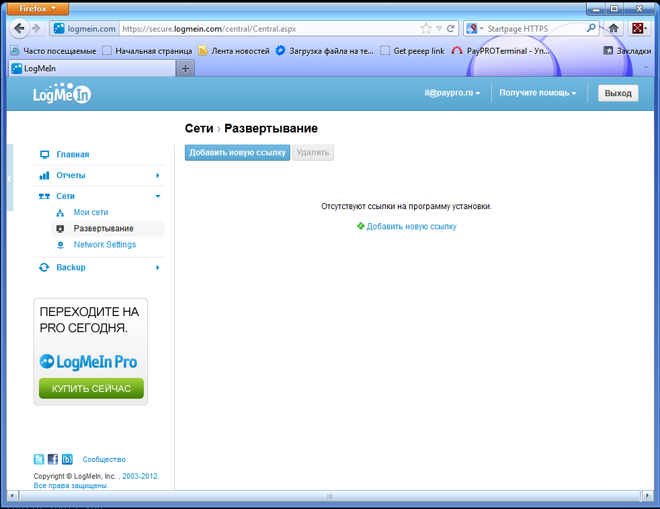Click the LogMeIn logo in the header

[62, 95]
